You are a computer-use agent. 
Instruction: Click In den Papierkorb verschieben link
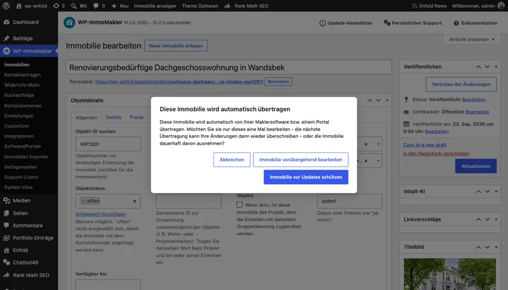pos(436,154)
